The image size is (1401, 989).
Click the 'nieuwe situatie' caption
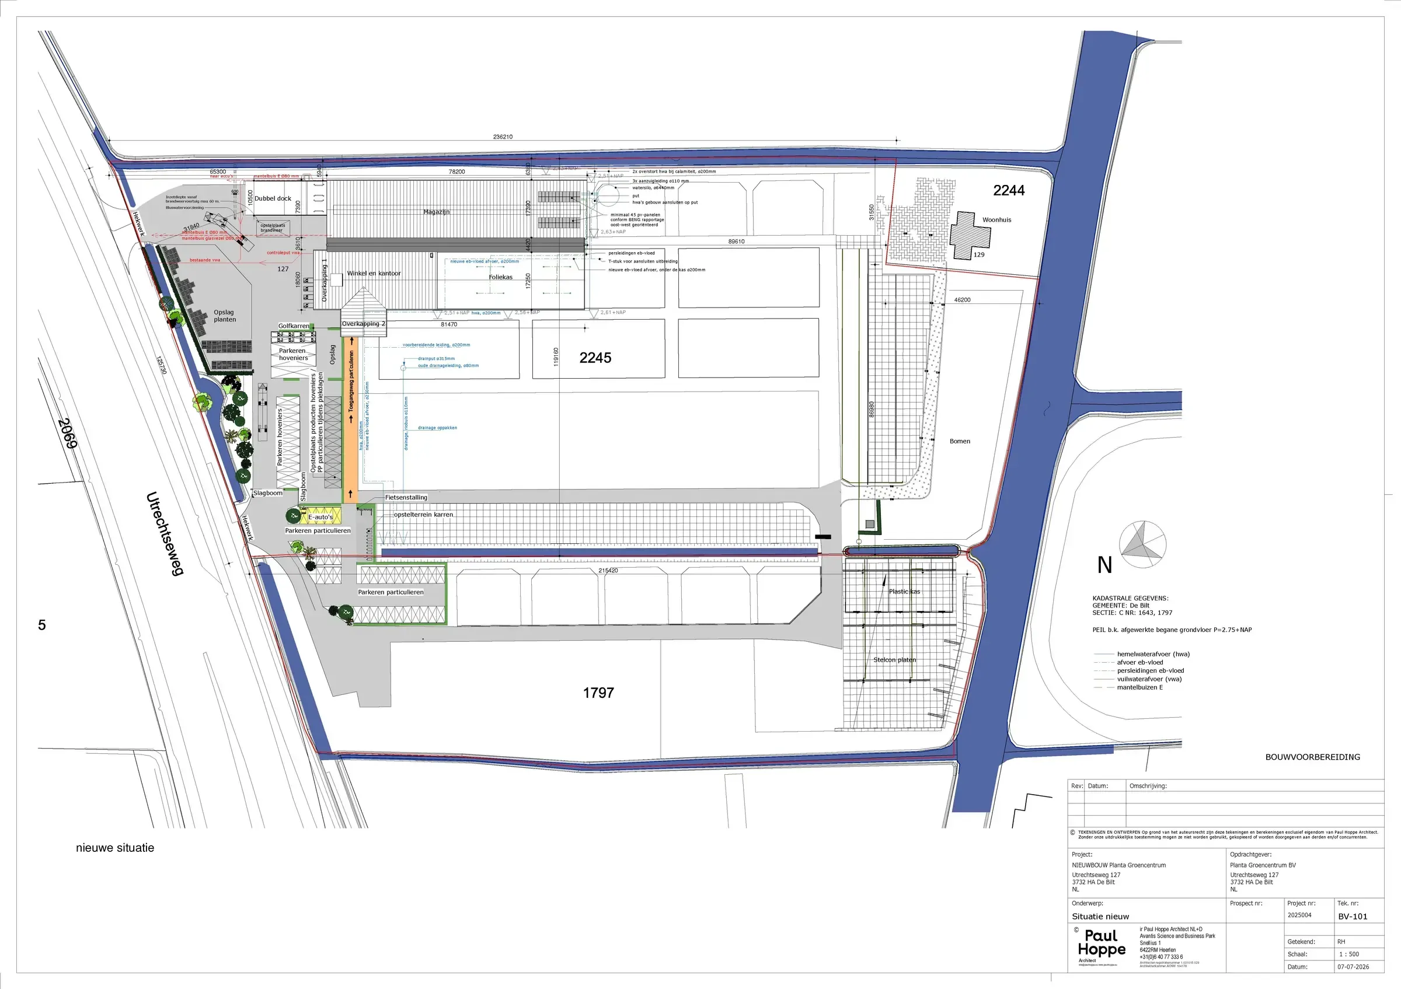(x=115, y=848)
